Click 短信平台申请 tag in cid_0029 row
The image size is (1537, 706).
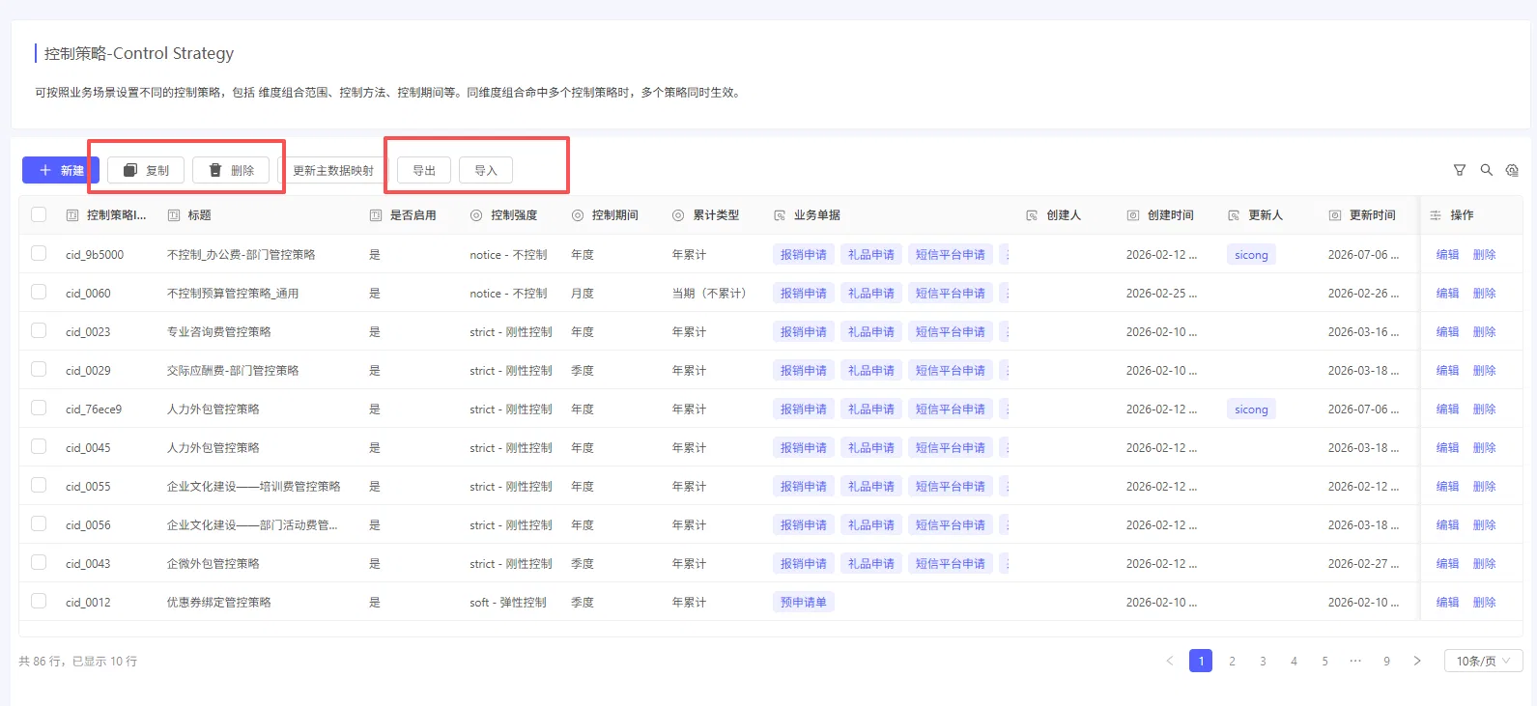951,371
